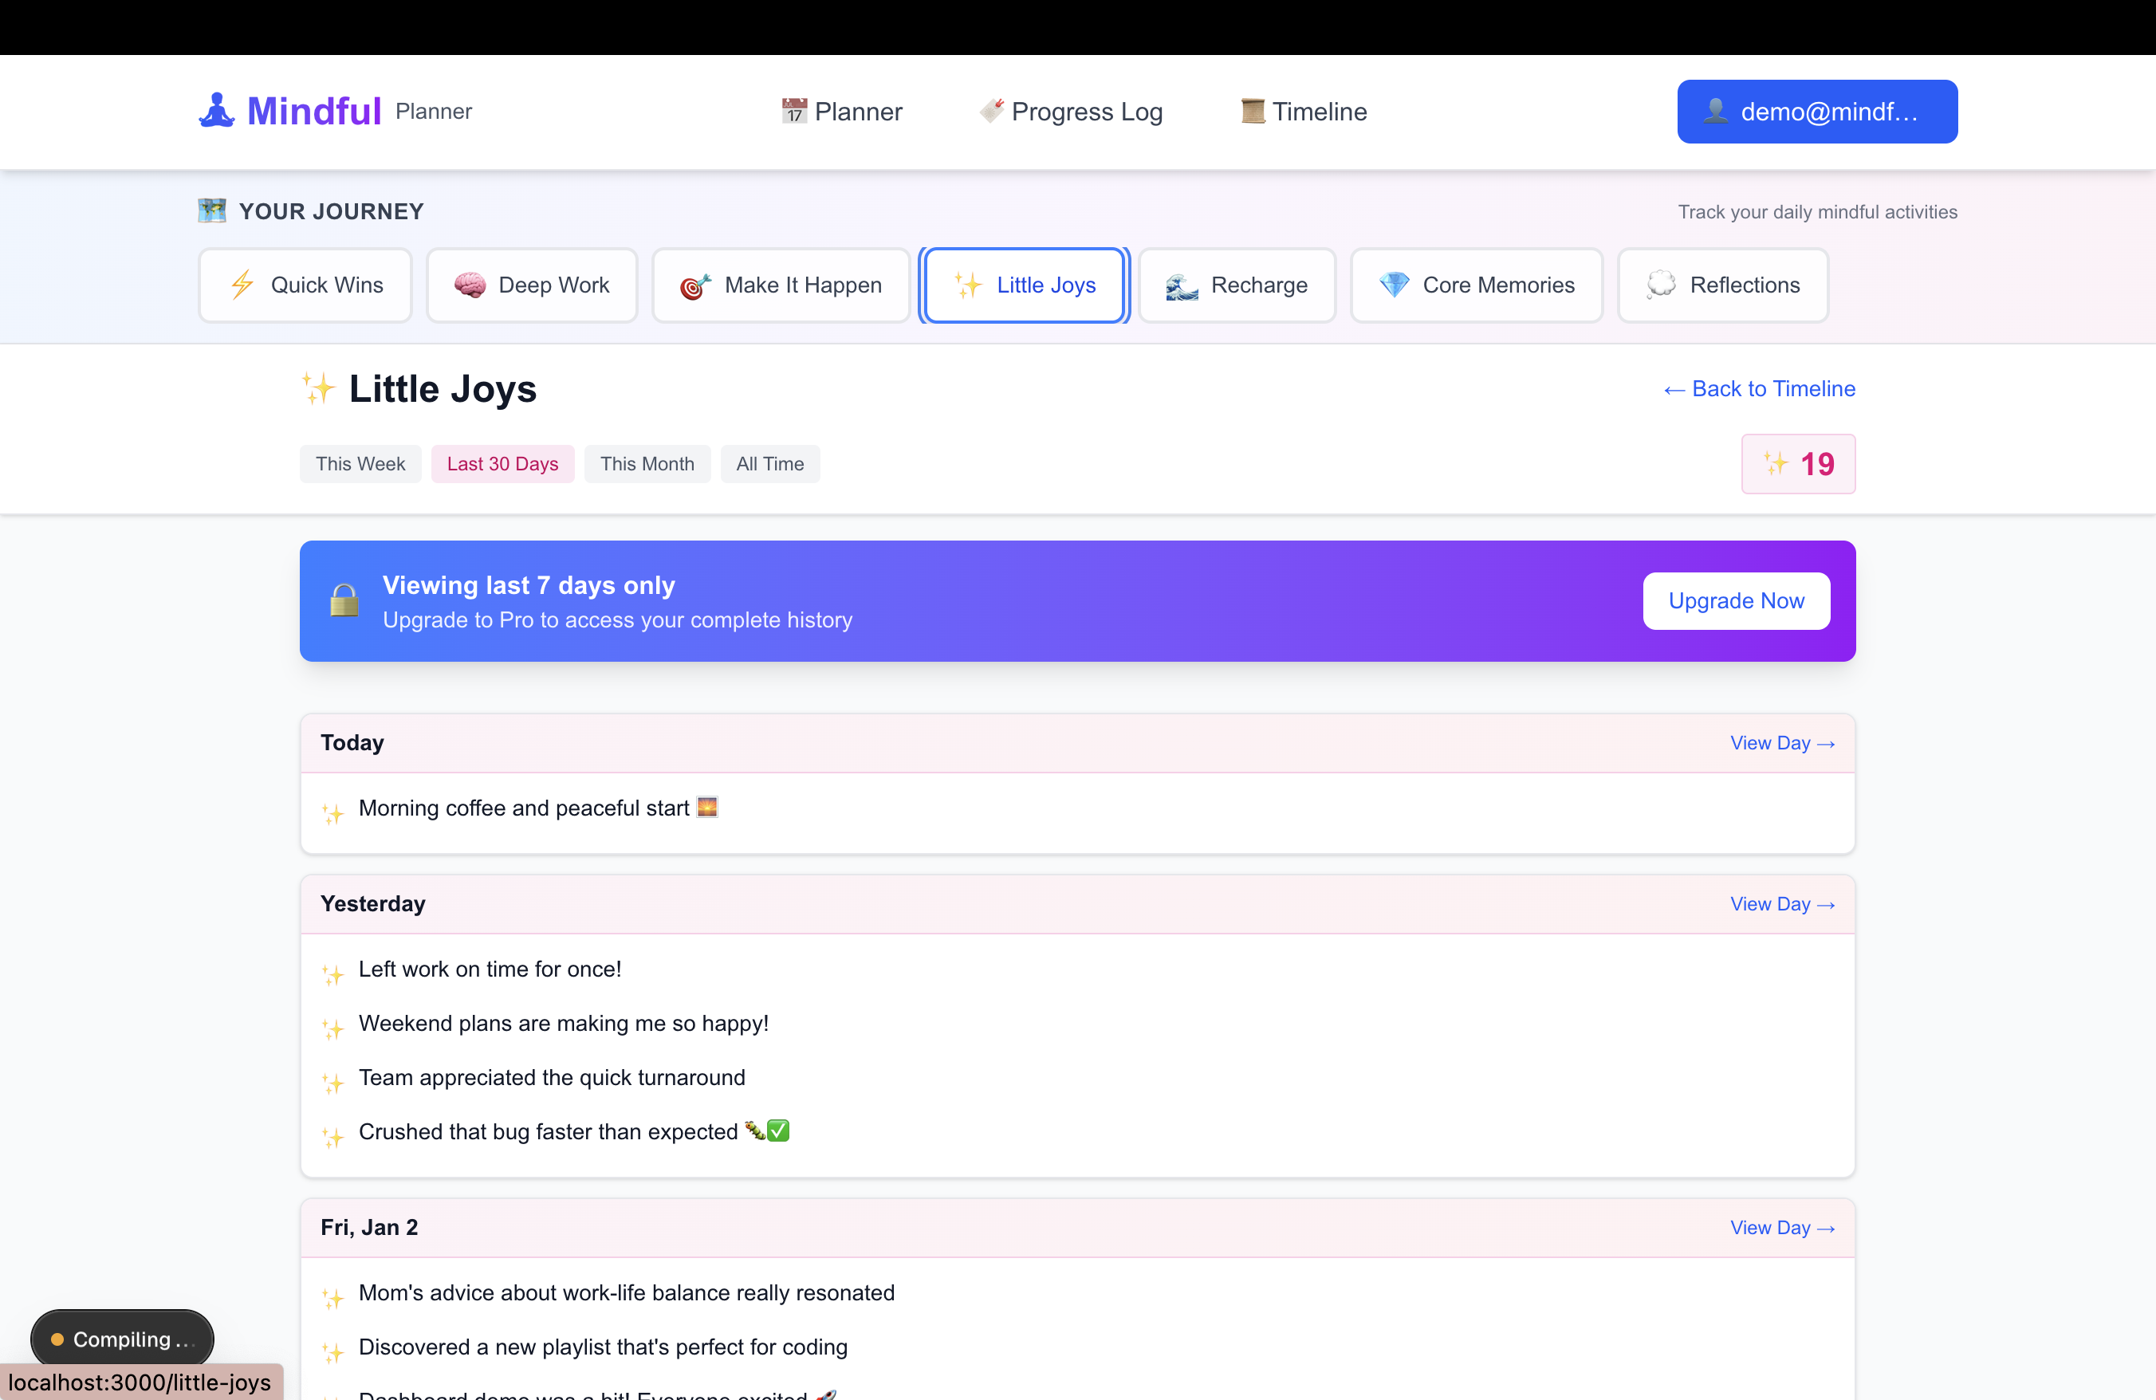Viewport: 2156px width, 1400px height.
Task: Click the lock icon in upgrade banner
Action: point(344,600)
